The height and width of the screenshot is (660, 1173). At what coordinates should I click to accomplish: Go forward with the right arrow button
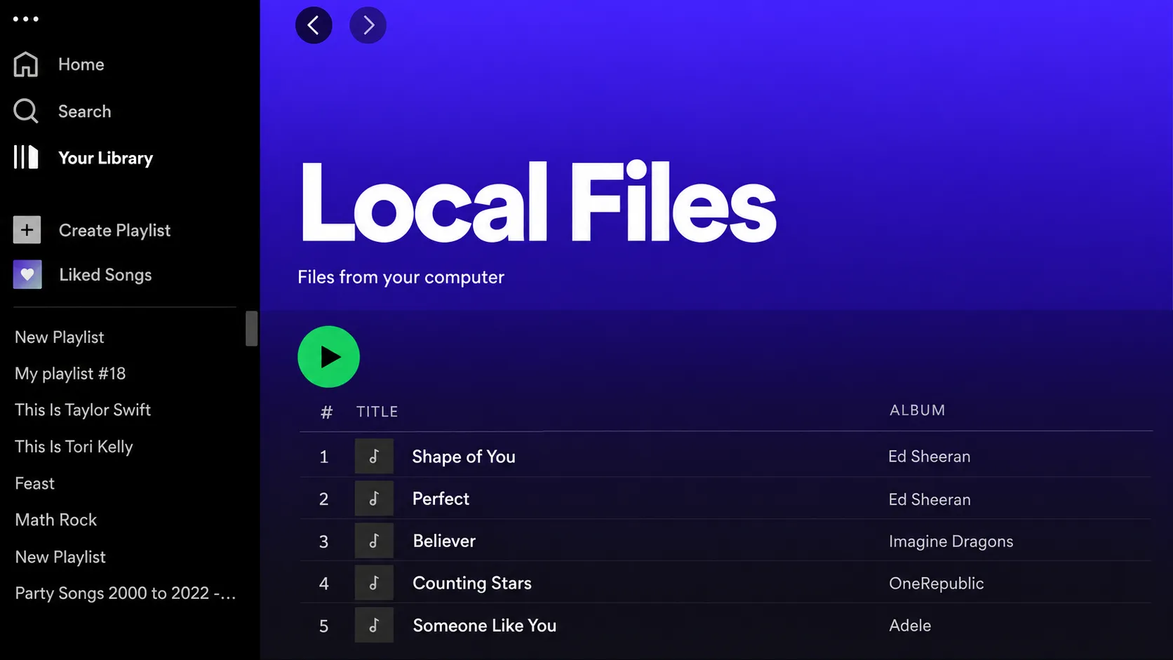(368, 25)
